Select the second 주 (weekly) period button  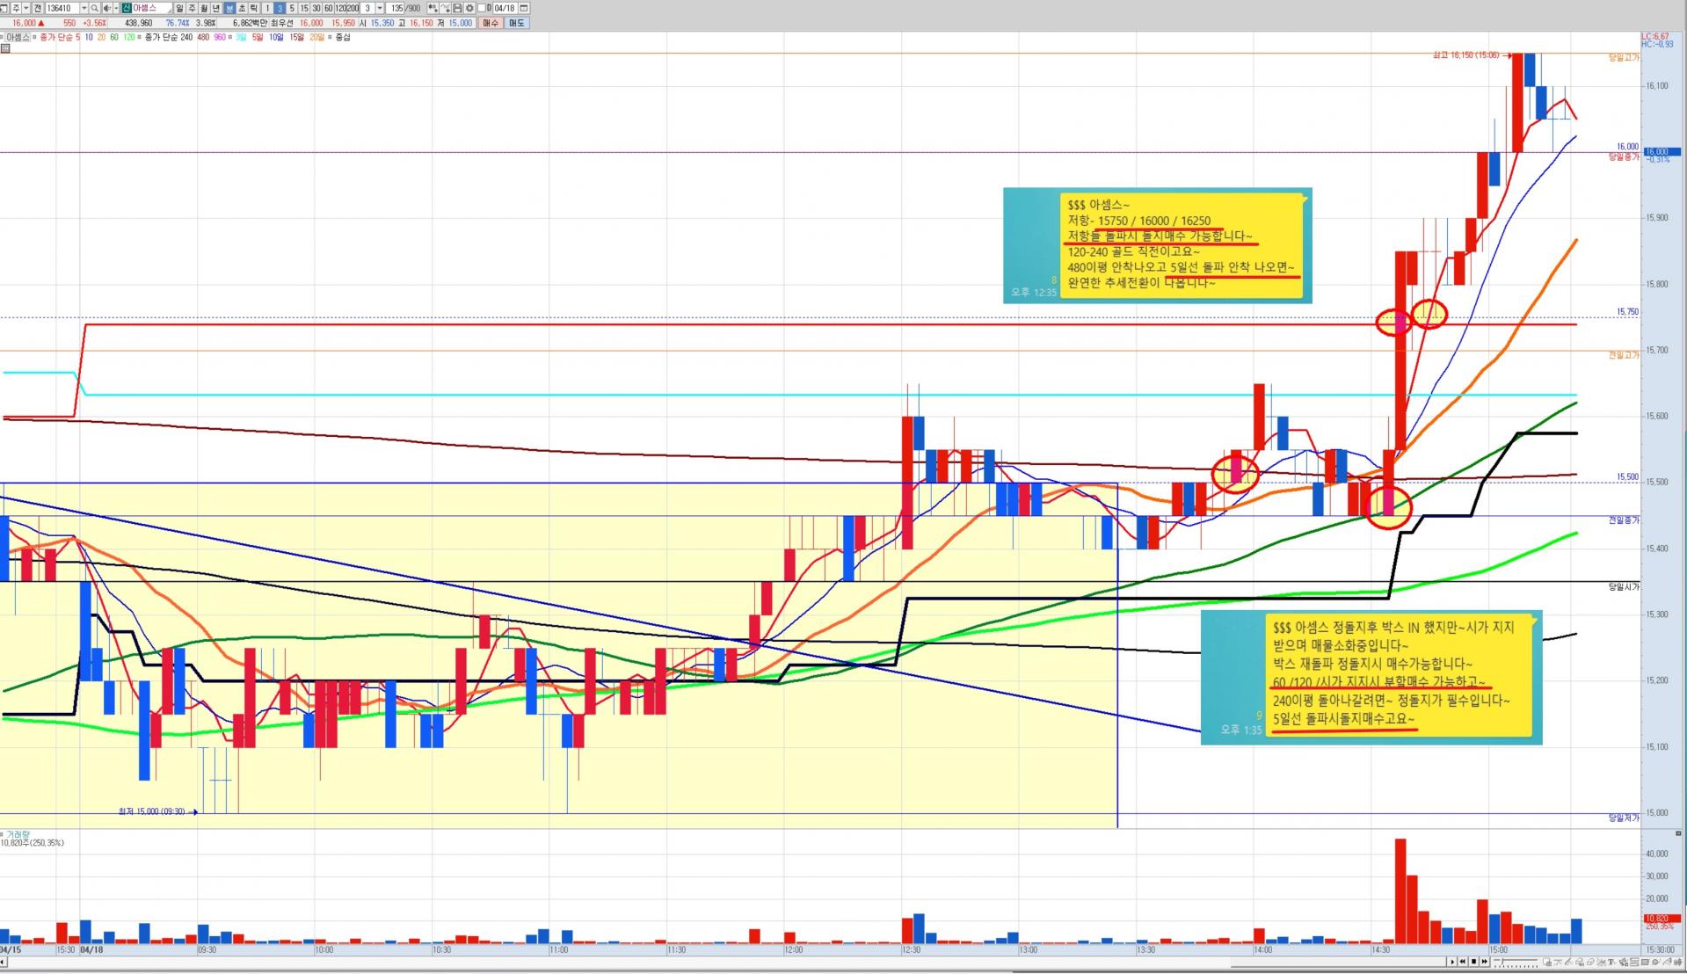click(192, 8)
